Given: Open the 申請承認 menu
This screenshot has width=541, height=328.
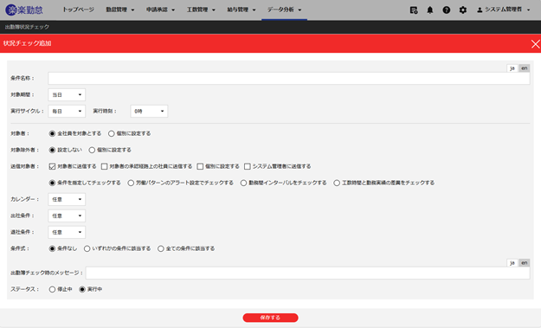Looking at the screenshot, I should [160, 10].
